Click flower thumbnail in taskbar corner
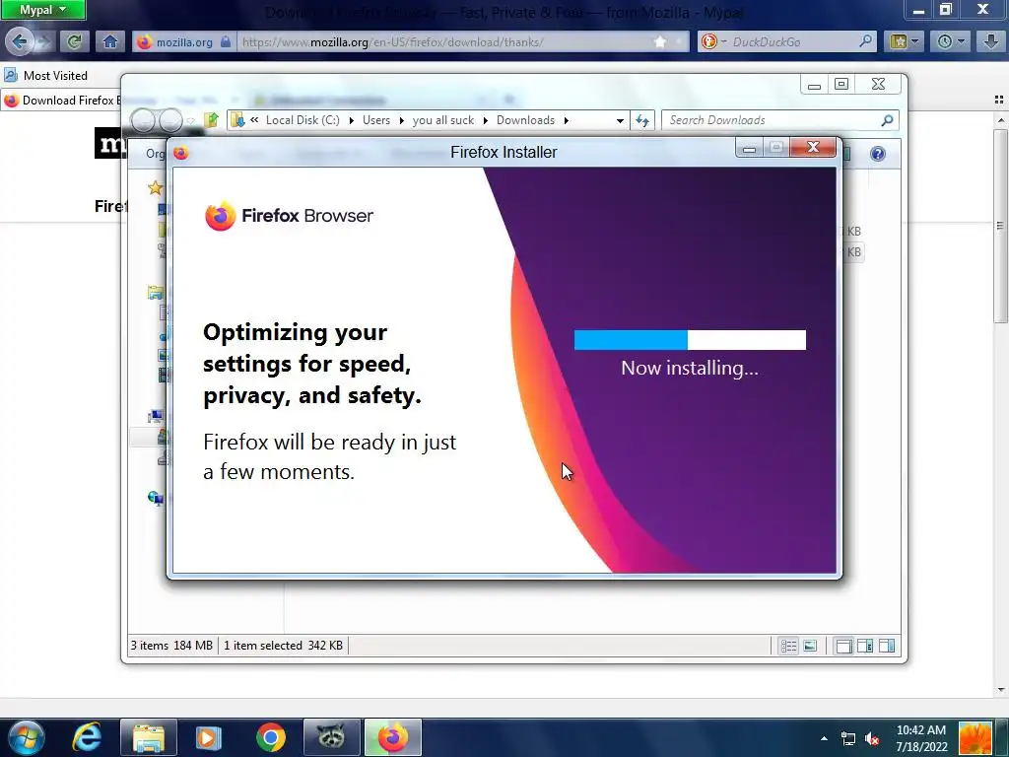 pyautogui.click(x=975, y=738)
